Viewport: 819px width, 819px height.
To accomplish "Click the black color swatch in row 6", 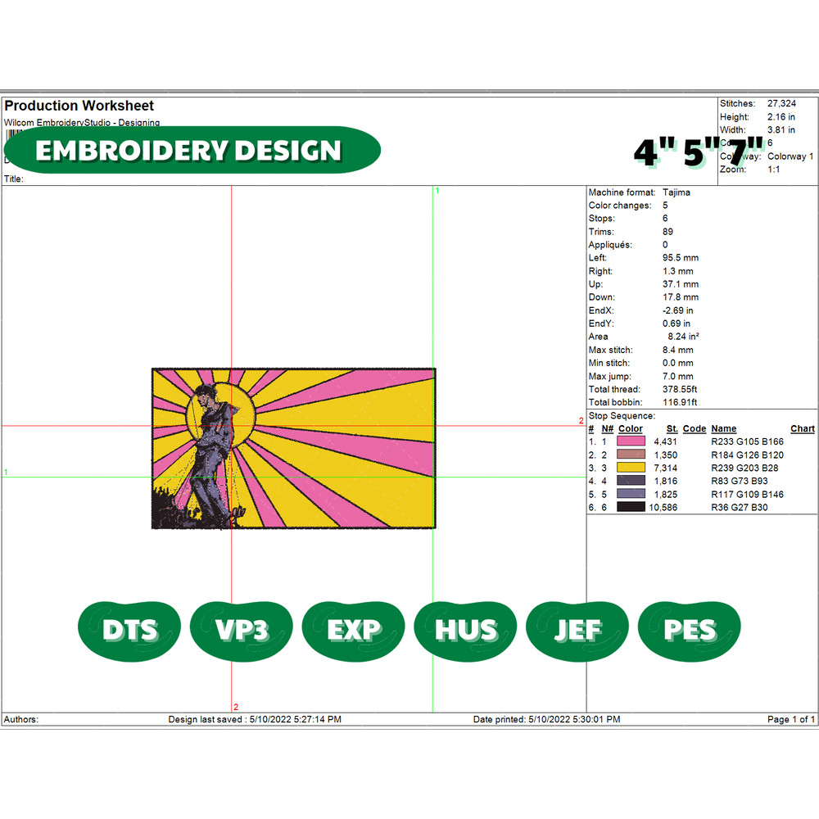I will [x=631, y=507].
